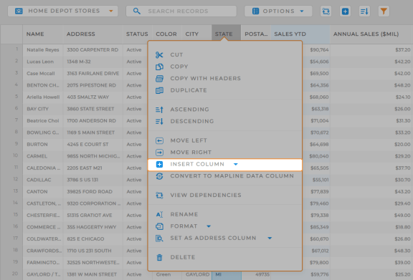Image resolution: width=413 pixels, height=280 pixels.
Task: Select Convert To Mapline Data Column
Action: click(x=232, y=176)
